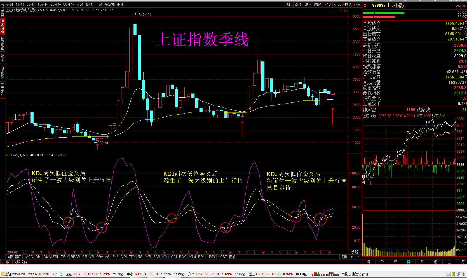Open the 成交明细 sidebar view
The image size is (467, 278).
(3, 43)
